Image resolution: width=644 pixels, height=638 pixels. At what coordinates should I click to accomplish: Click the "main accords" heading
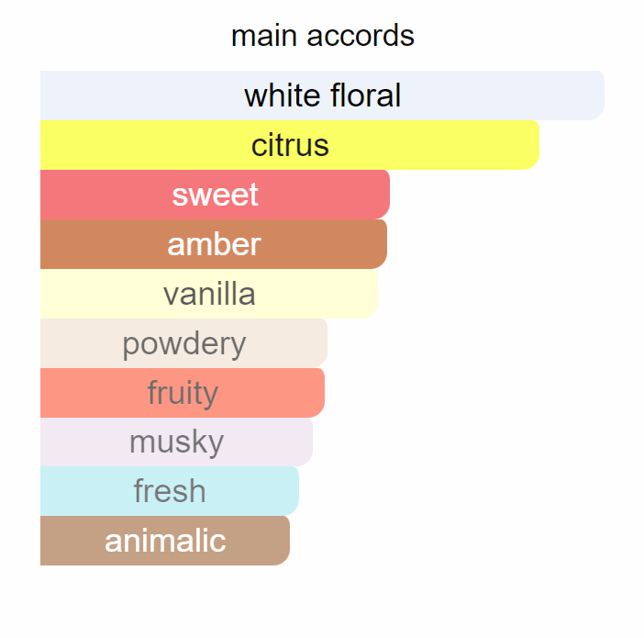322,36
